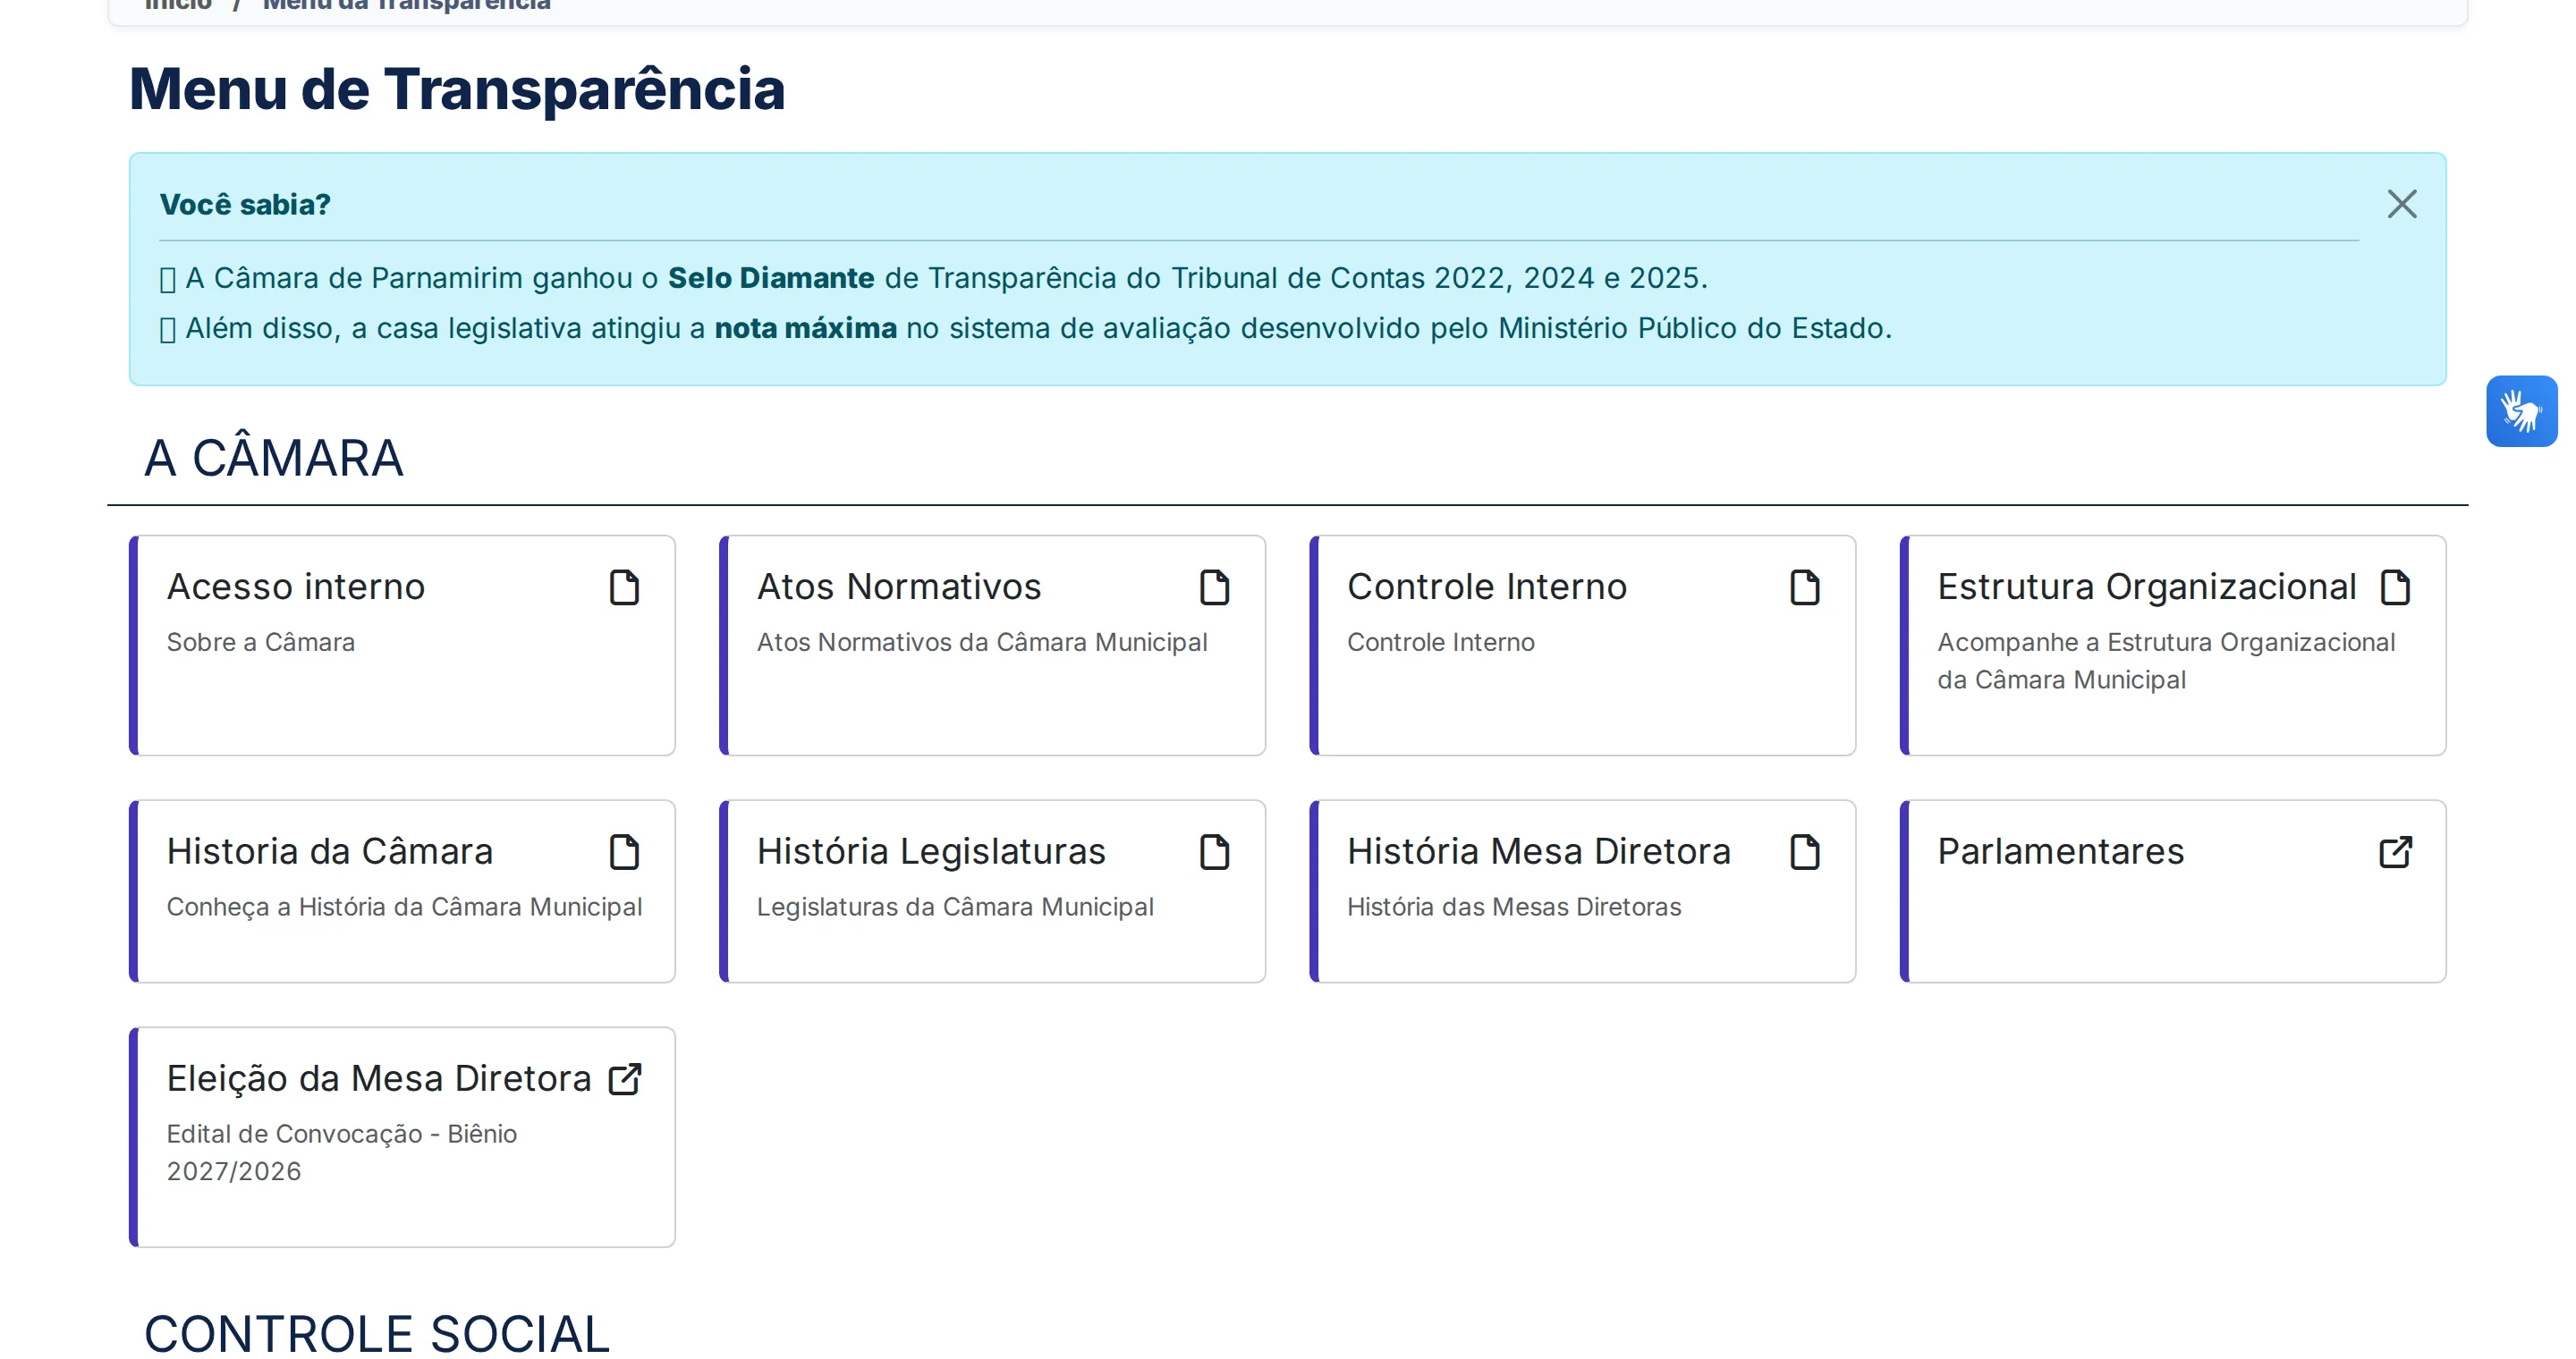Image resolution: width=2576 pixels, height=1359 pixels.
Task: Click 'Edital de Convocação - Biênio 2027/2026' text
Action: click(342, 1152)
